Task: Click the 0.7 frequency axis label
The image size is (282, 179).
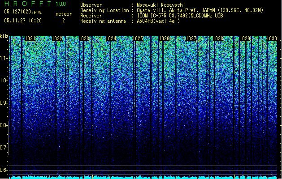Action: (x=4, y=148)
